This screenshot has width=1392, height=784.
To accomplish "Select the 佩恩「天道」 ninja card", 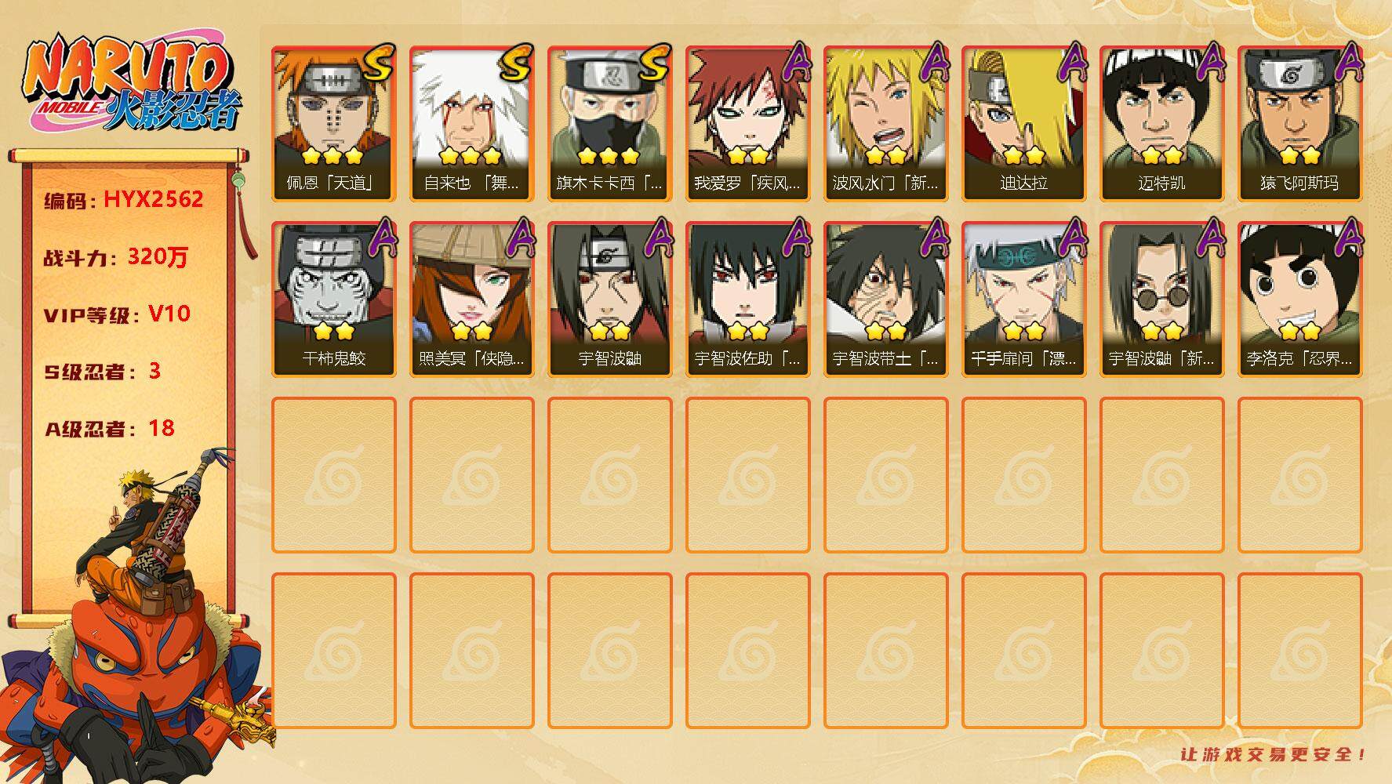I will (334, 124).
